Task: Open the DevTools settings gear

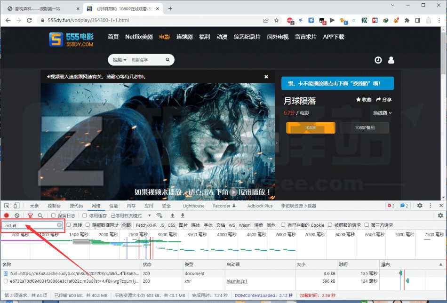Action: point(420,205)
